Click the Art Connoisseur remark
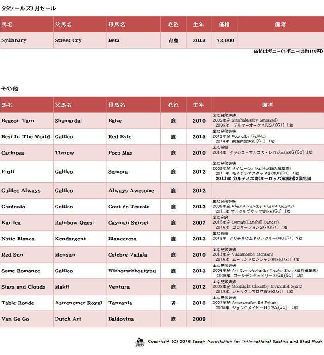 [265, 271]
